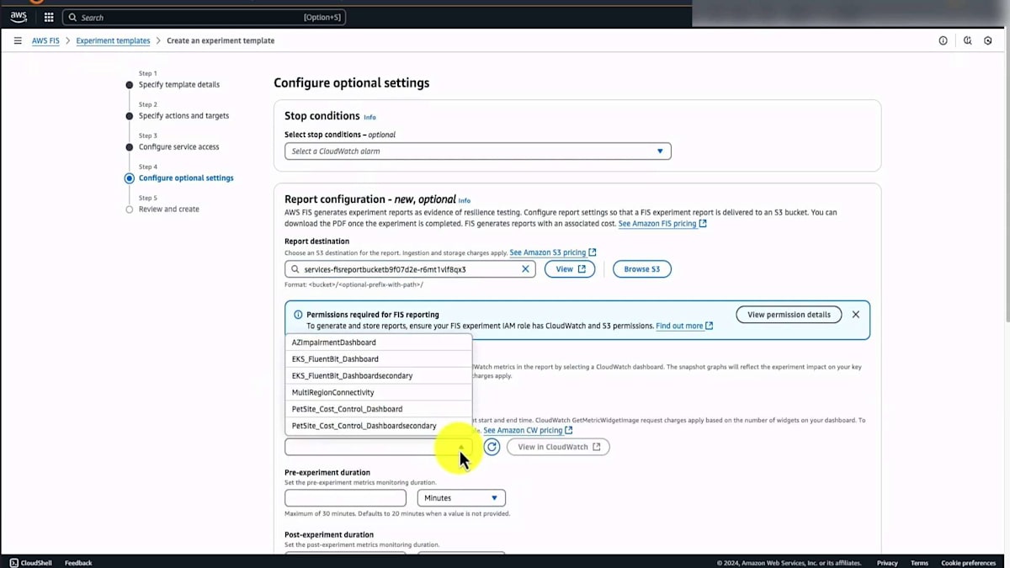Viewport: 1010px width, 568px height.
Task: Toggle the hamburger navigation menu
Action: tap(18, 40)
